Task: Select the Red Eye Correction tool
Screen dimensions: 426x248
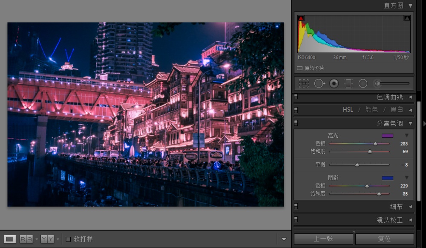Action: (334, 84)
